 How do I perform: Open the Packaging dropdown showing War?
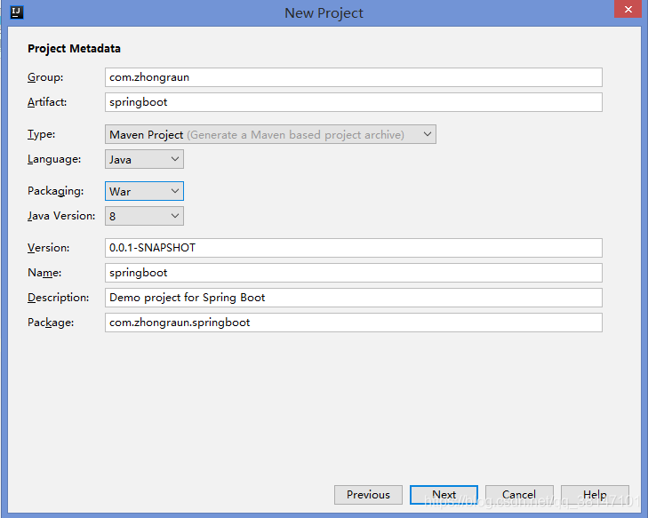(144, 191)
